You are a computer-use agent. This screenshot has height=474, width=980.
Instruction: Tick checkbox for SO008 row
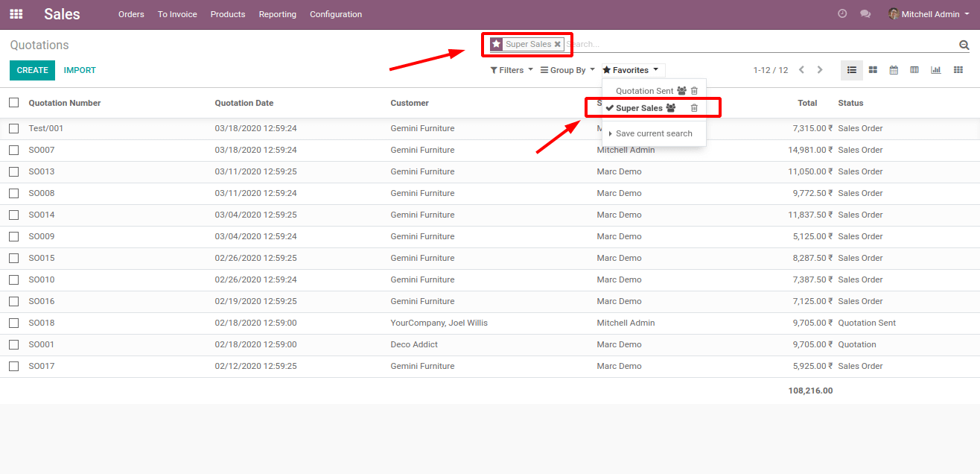[x=13, y=193]
